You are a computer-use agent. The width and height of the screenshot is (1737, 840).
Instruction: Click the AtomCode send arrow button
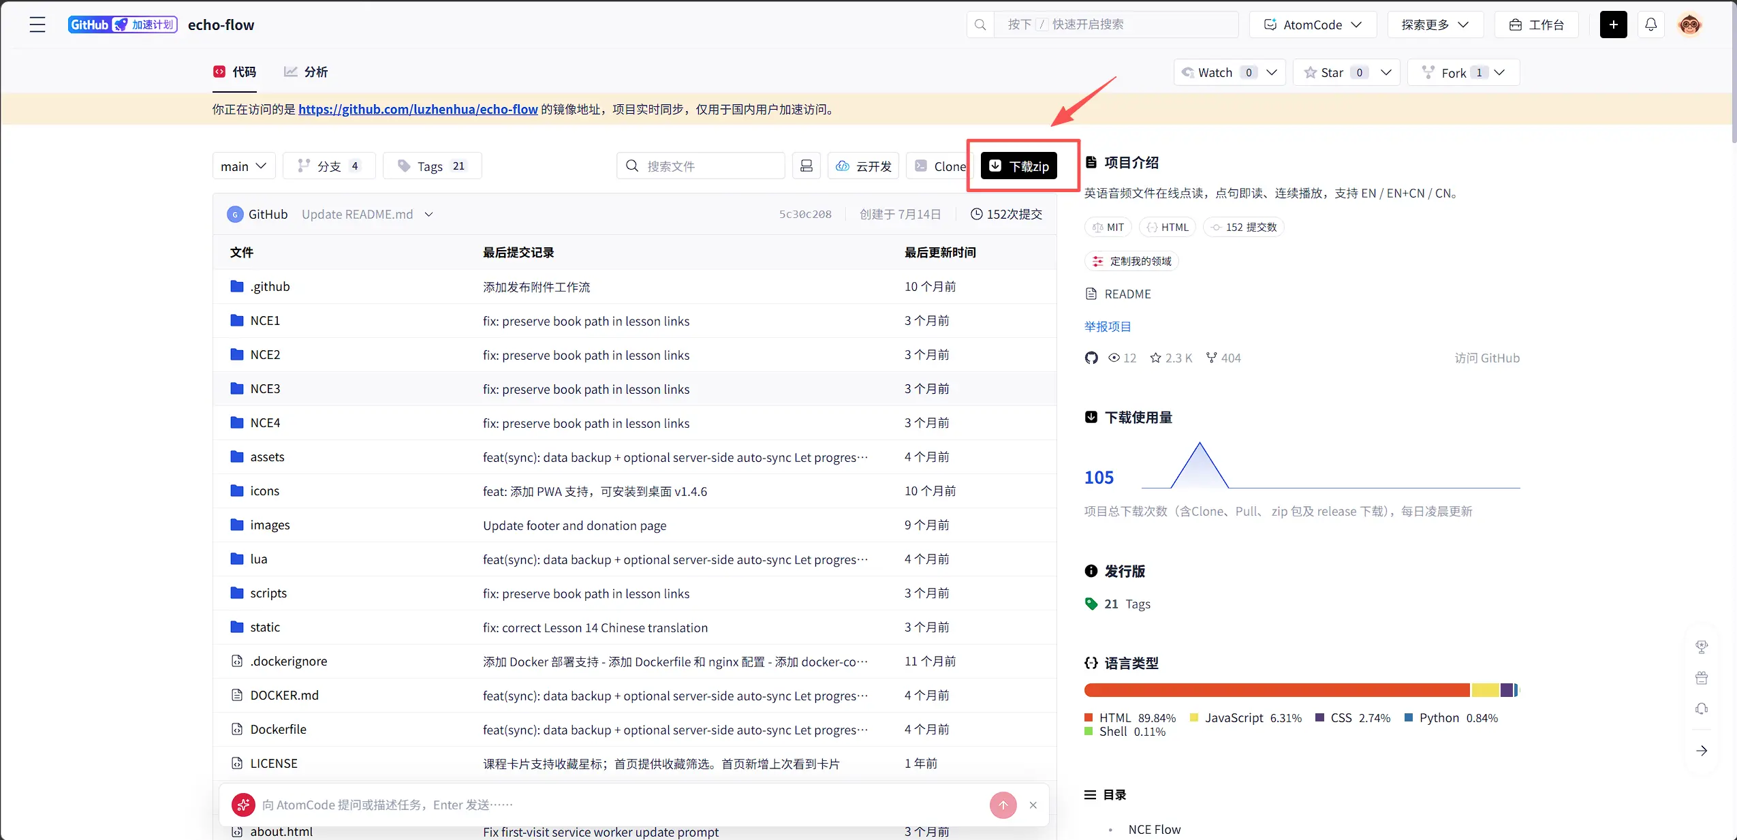1003,805
